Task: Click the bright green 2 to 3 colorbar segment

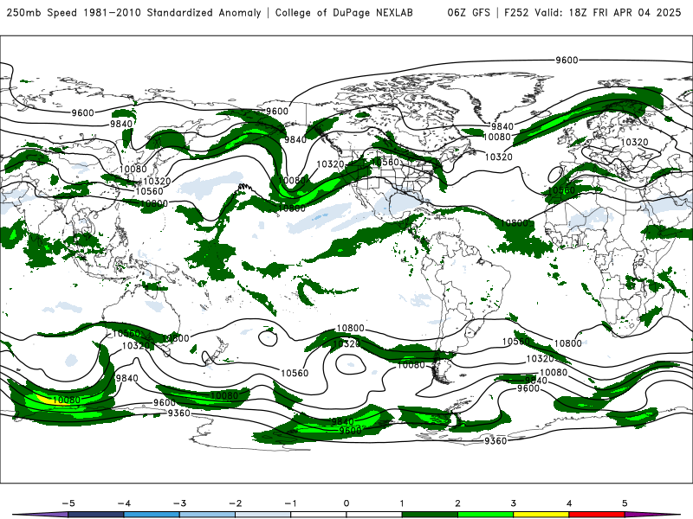Action: 486,515
